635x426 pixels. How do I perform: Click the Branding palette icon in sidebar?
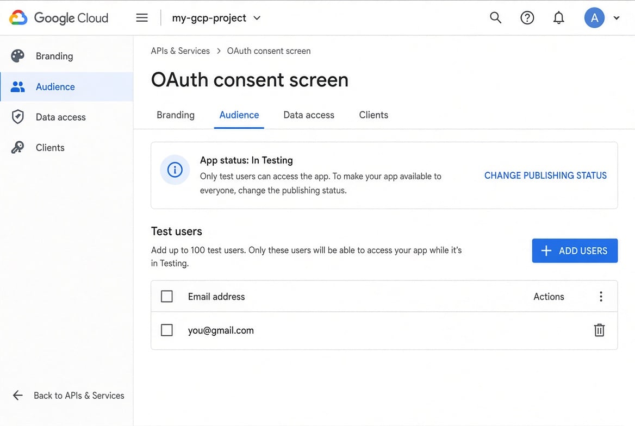click(17, 56)
